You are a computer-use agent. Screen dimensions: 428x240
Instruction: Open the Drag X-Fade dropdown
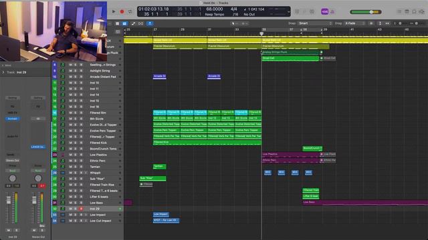354,23
